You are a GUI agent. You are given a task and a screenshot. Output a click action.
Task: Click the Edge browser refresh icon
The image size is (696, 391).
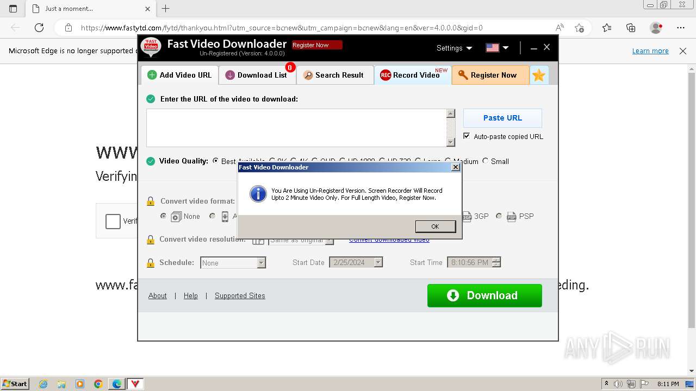tap(39, 28)
